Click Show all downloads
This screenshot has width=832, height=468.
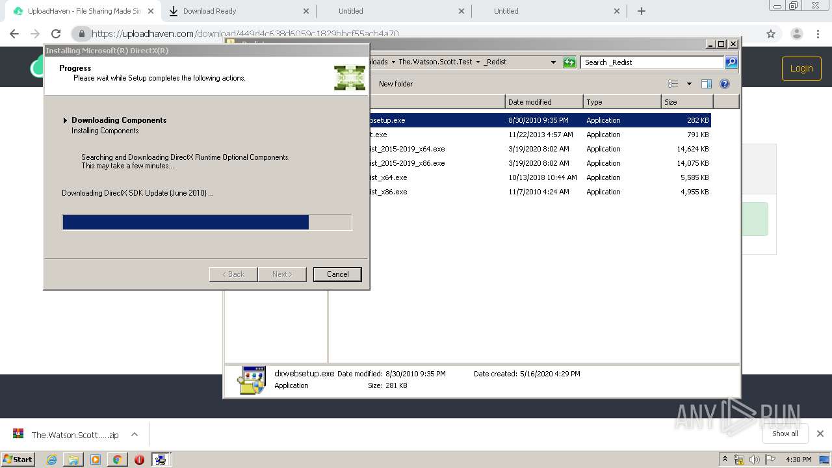785,434
